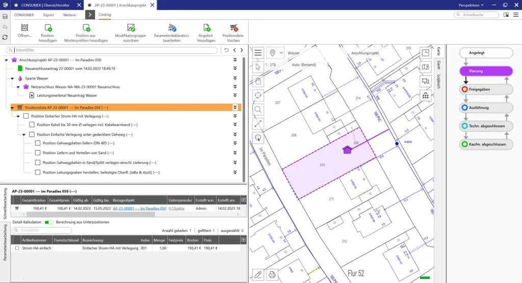Check the Position Gehwegplatten liefern DIN 485 box
The image size is (522, 283).
click(x=38, y=143)
